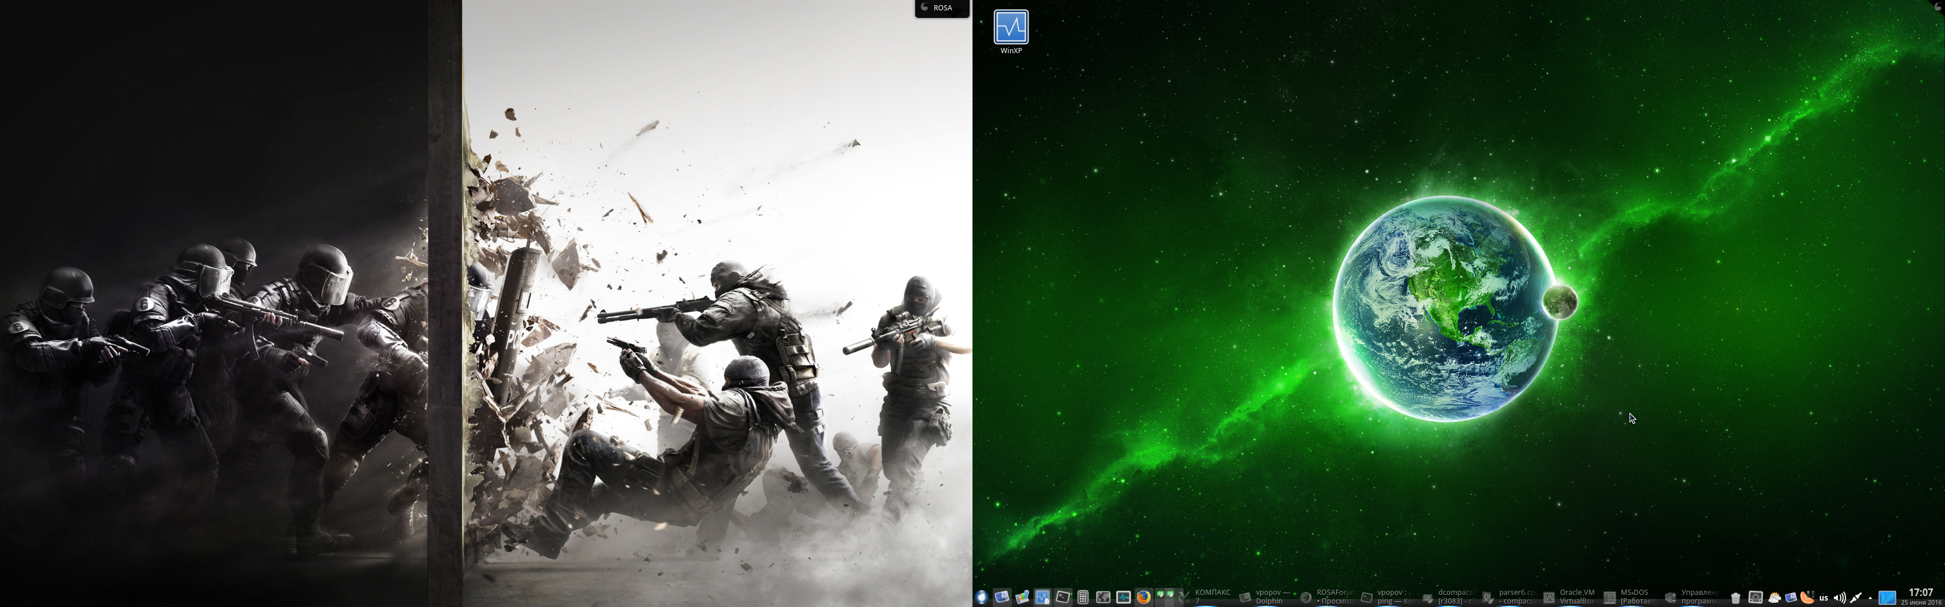Open the ROSA start menu launcher

coord(982,597)
